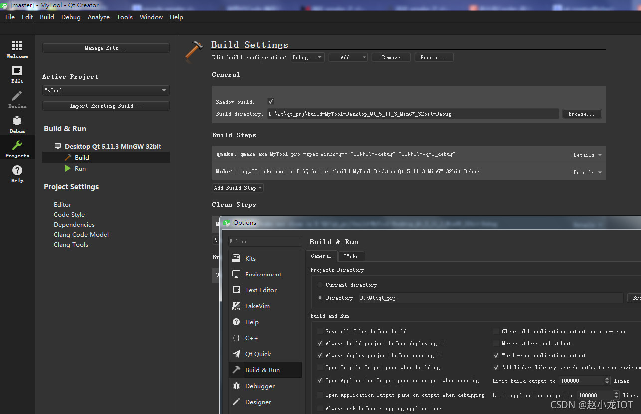Image resolution: width=641 pixels, height=414 pixels.
Task: Select Dependencies in Project Settings
Action: [x=74, y=224]
